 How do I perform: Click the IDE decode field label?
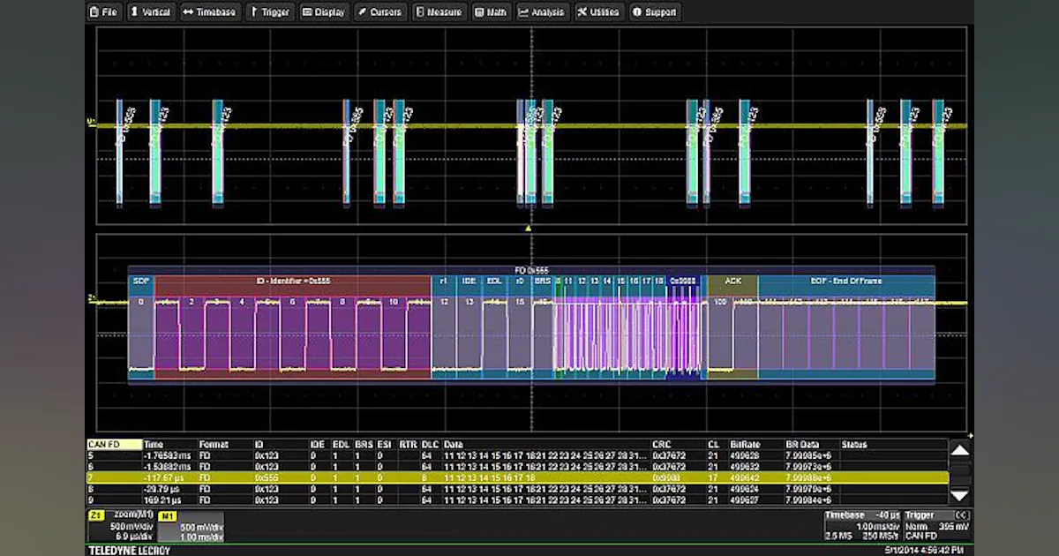[x=469, y=281]
